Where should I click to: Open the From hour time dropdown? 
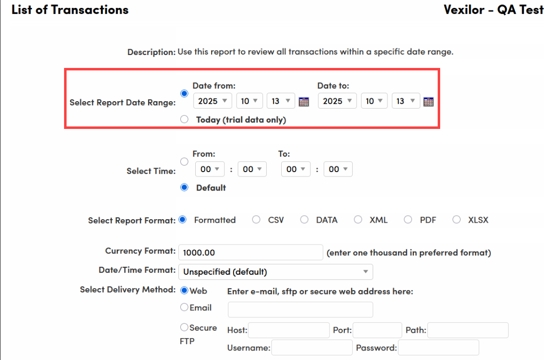pos(210,170)
